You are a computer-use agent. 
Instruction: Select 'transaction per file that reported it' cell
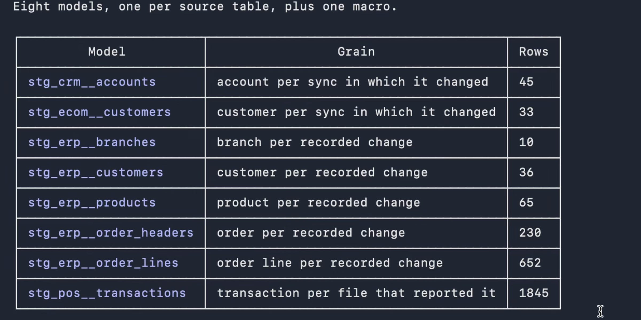tap(356, 293)
